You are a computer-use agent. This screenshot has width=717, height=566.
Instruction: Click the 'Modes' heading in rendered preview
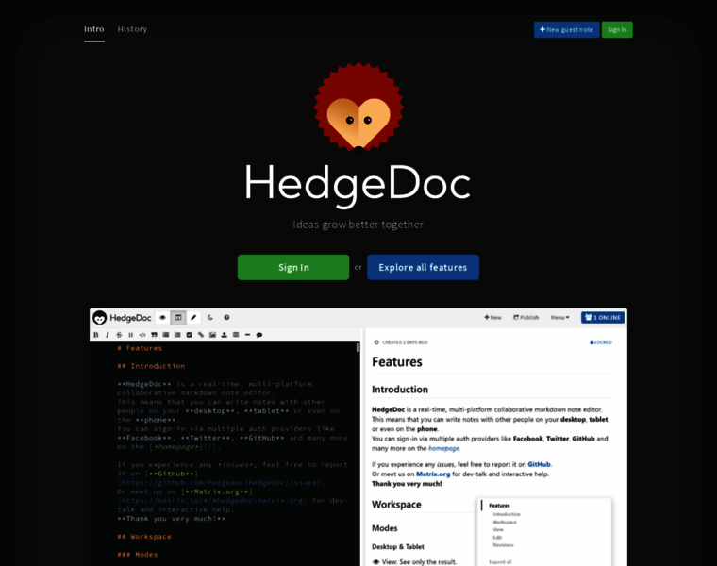pos(385,528)
